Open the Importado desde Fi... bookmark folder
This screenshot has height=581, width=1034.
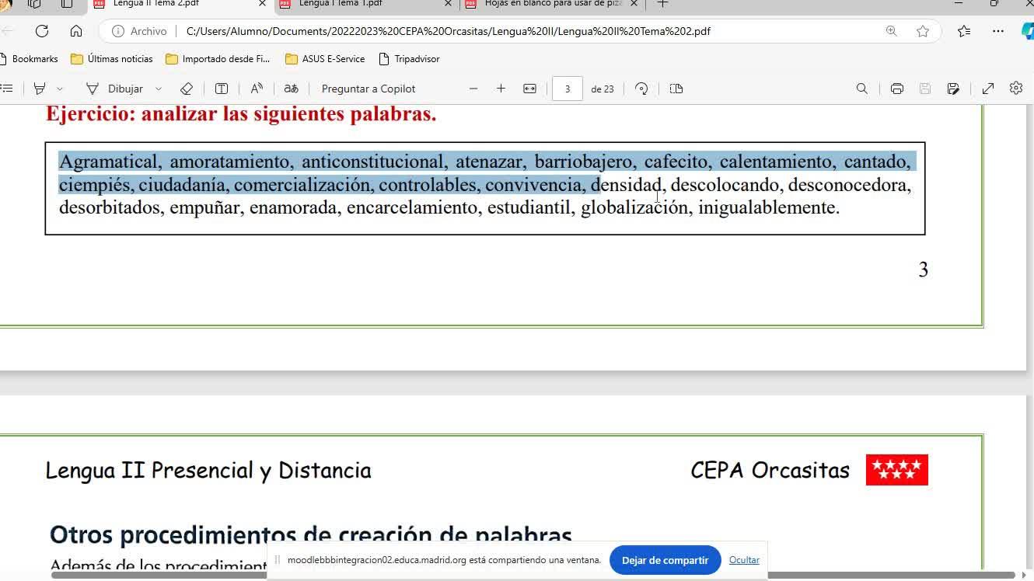click(x=218, y=59)
